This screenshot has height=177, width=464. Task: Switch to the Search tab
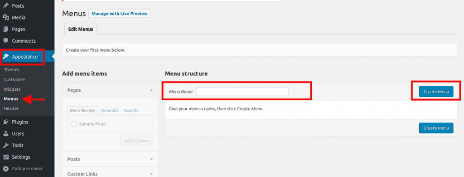pos(131,110)
